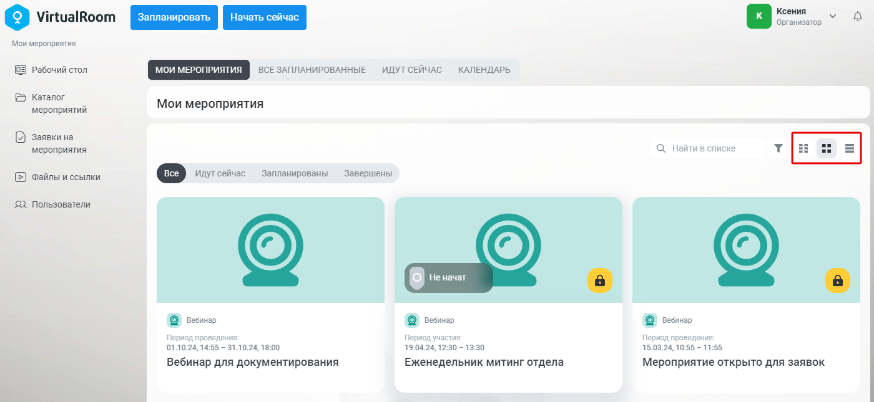This screenshot has width=874, height=402.
Task: Open the notifications bell
Action: tap(858, 17)
